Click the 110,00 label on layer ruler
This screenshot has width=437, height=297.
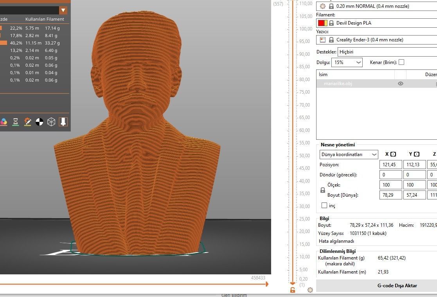(x=306, y=4)
